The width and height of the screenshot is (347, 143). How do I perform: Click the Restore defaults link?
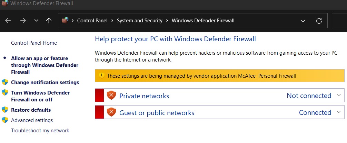tap(31, 110)
